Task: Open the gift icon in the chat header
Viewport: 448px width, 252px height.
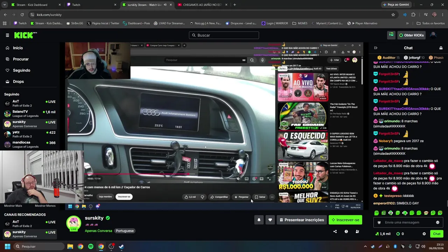Action: pyautogui.click(x=441, y=48)
